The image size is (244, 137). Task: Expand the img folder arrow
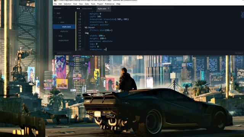click(x=56, y=36)
